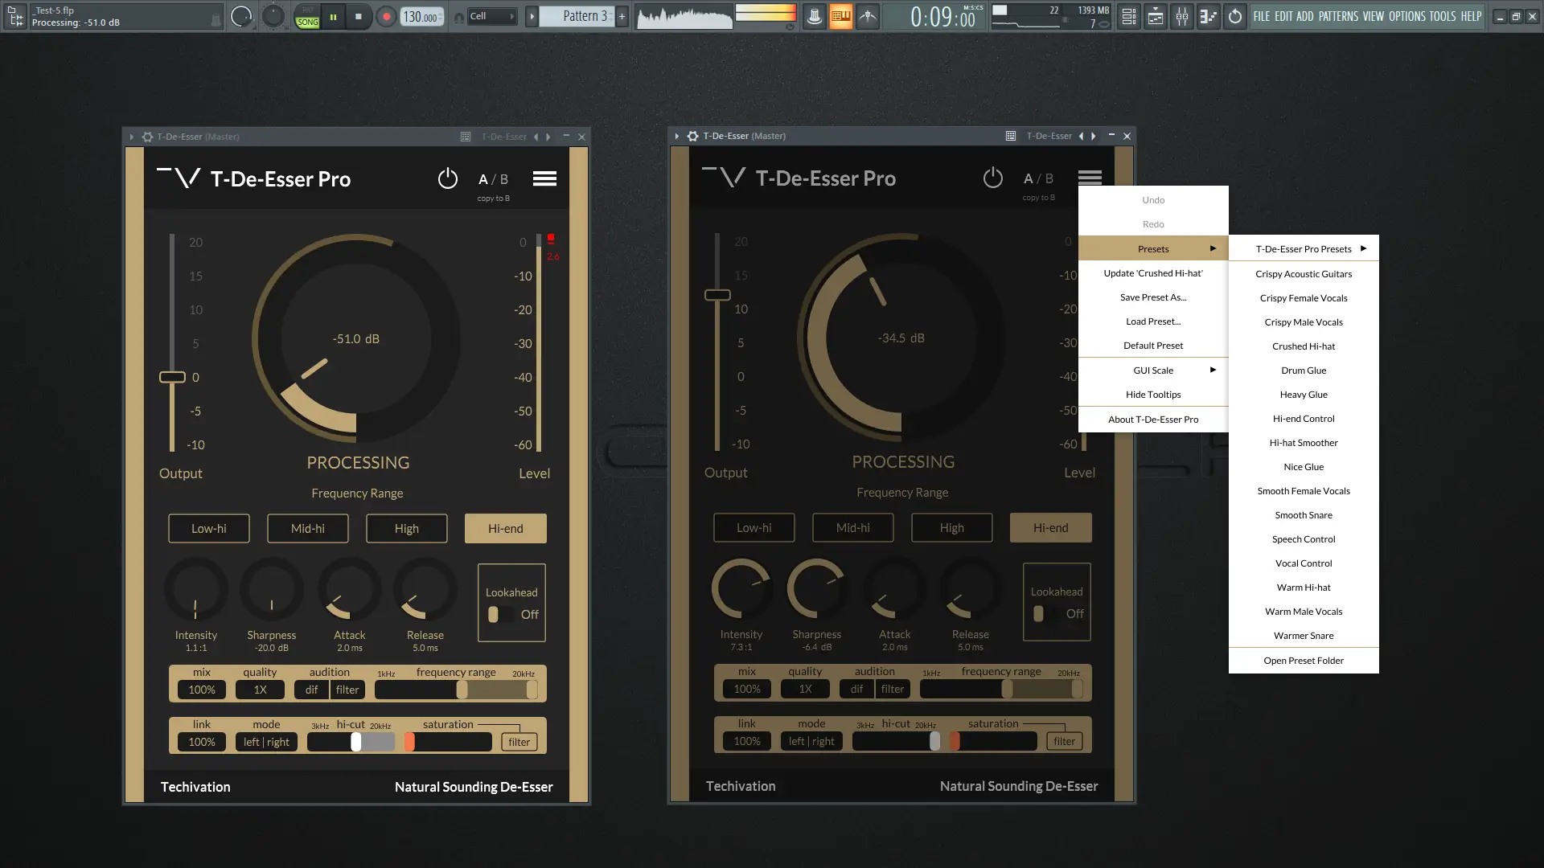Toggle Lookahead switch in left plugin
Viewport: 1544px width, 868px height.
(x=499, y=614)
